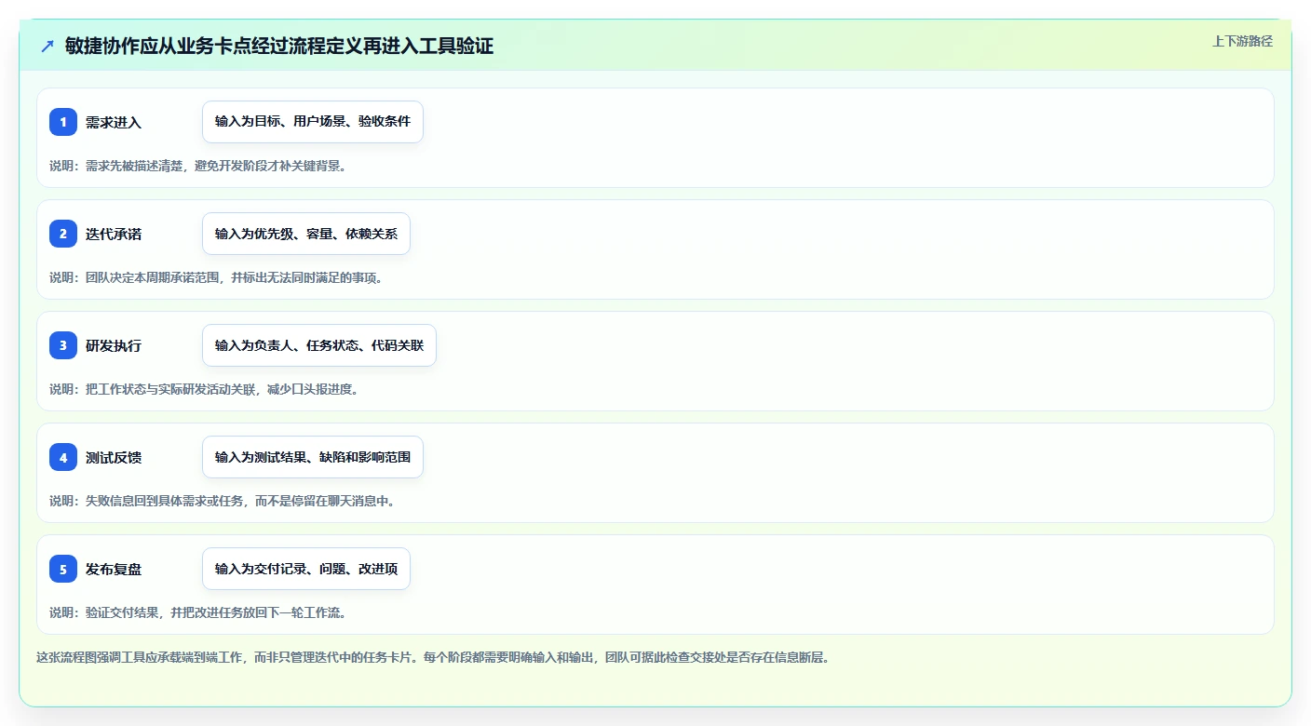Select the 研发执行 stage name
Image resolution: width=1311 pixels, height=726 pixels.
114,345
